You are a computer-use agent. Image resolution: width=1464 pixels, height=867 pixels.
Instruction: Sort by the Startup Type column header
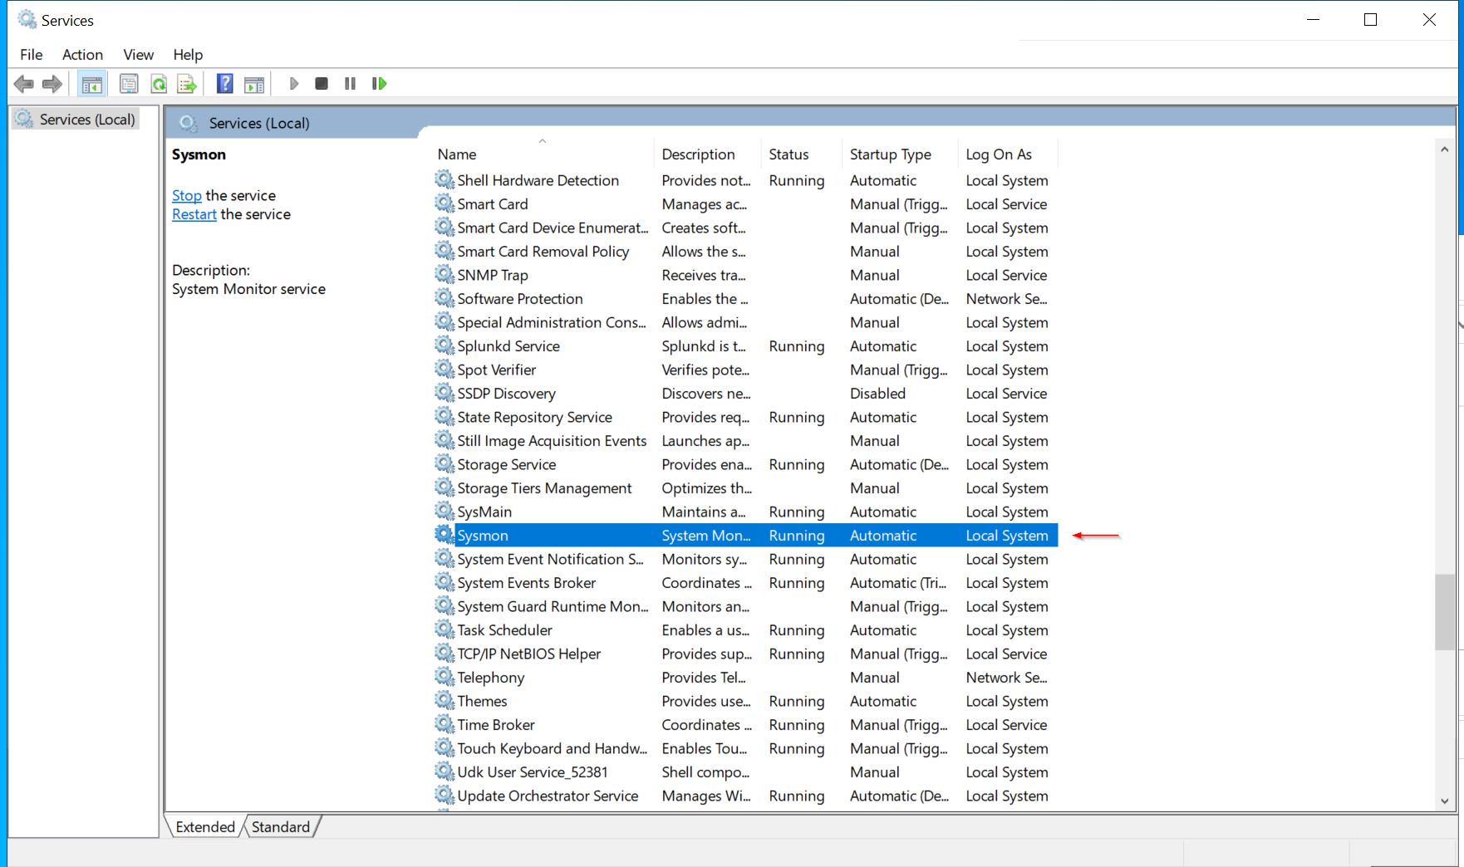click(899, 154)
